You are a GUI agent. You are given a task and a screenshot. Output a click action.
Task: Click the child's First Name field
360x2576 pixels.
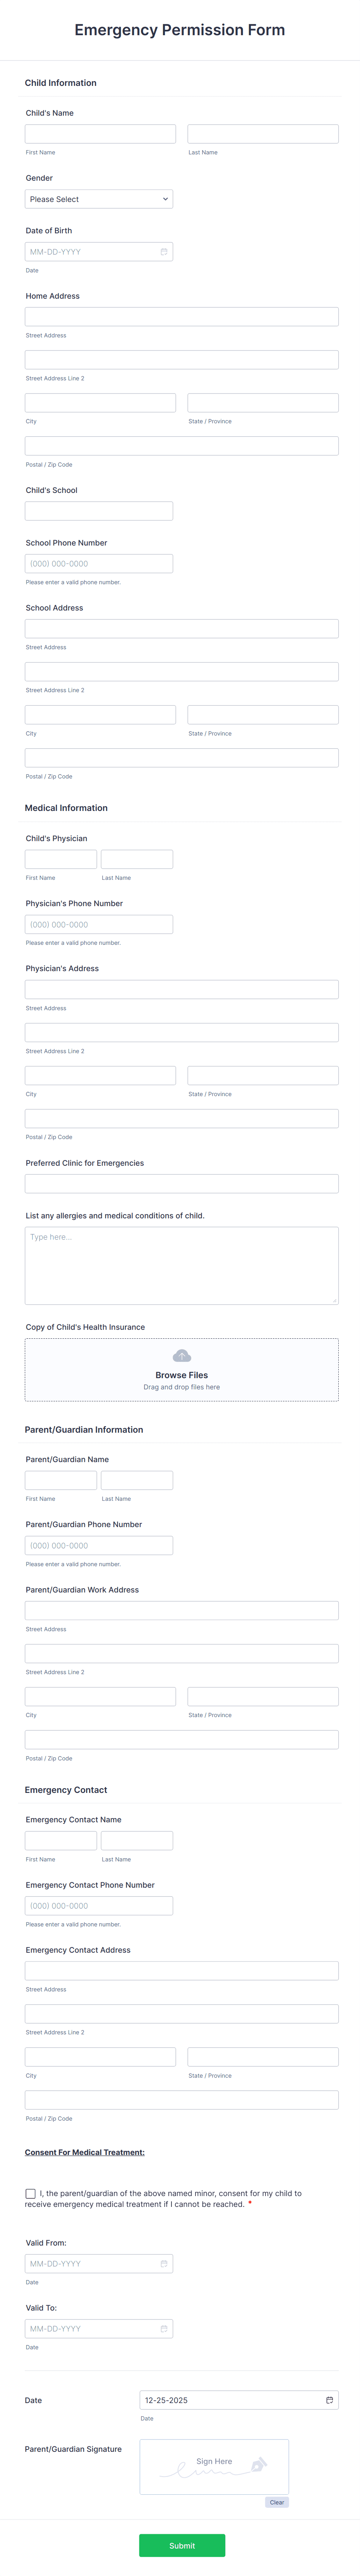coord(100,133)
